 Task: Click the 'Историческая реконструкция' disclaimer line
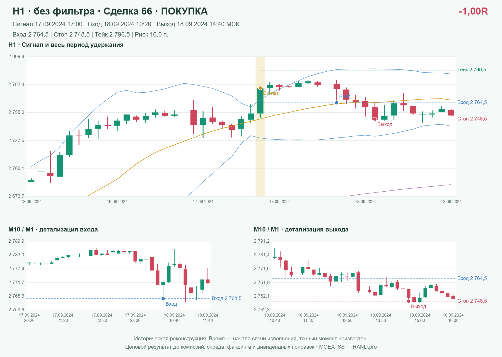[x=251, y=339]
